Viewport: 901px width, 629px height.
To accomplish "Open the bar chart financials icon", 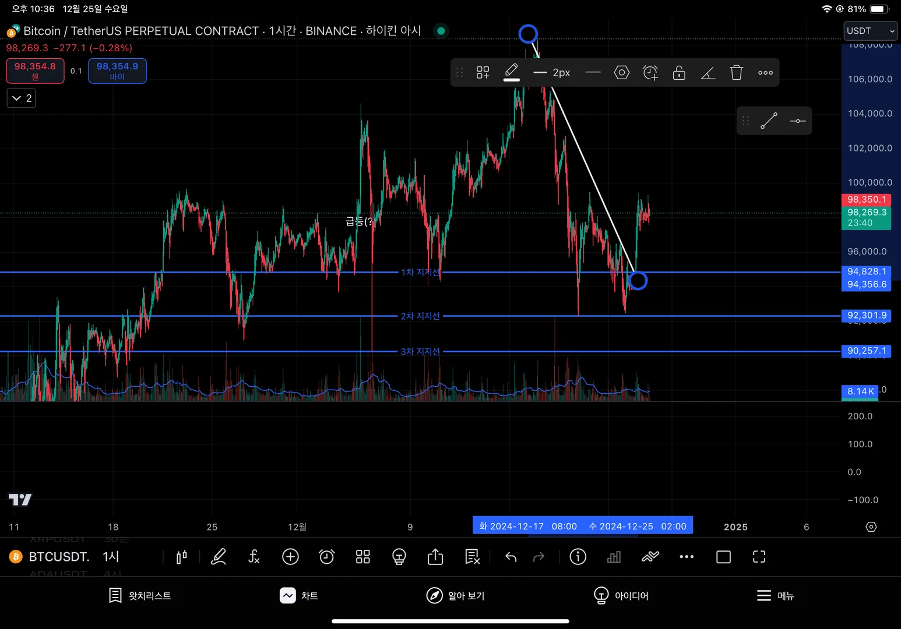I will [x=614, y=557].
